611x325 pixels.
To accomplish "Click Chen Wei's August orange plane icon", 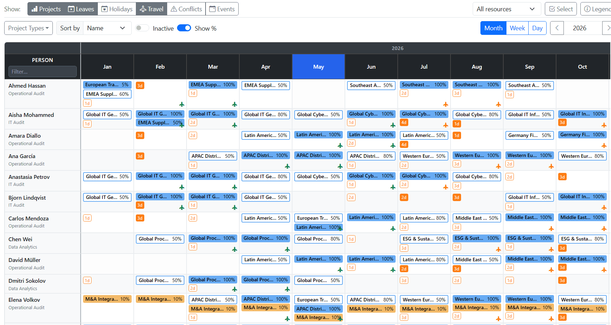I will 498,249.
